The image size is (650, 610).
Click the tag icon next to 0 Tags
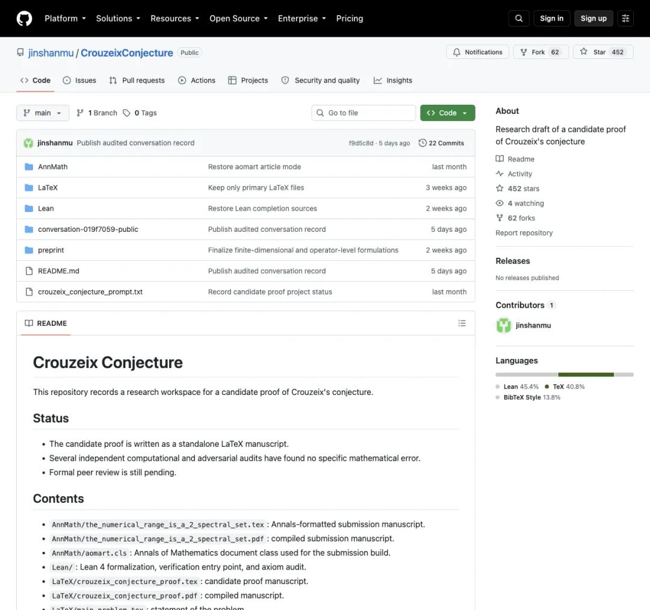(126, 113)
